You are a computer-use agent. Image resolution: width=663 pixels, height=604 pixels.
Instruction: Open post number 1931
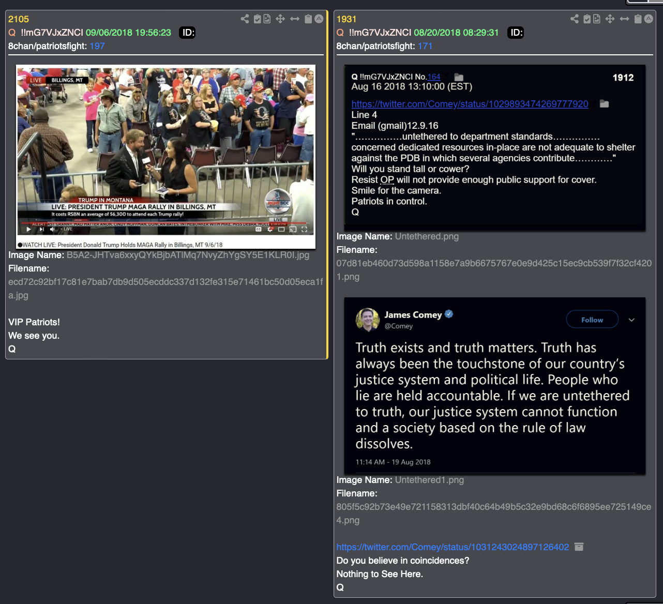(346, 19)
